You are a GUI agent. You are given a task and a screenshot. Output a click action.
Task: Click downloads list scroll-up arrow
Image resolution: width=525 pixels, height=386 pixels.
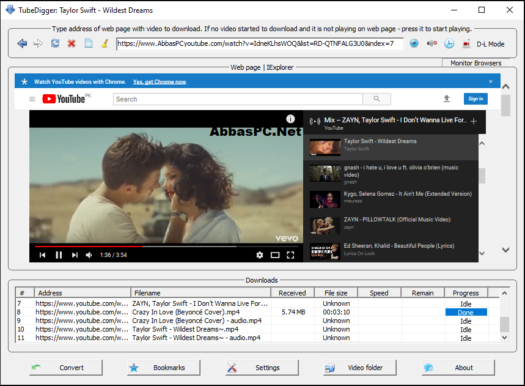pos(505,293)
